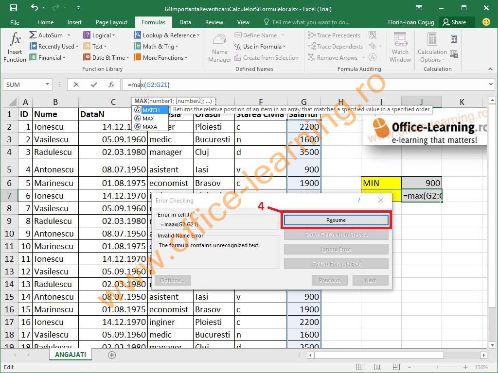Add a new sheet with plus icon
Viewport: 498px width, 373px height.
(x=112, y=355)
